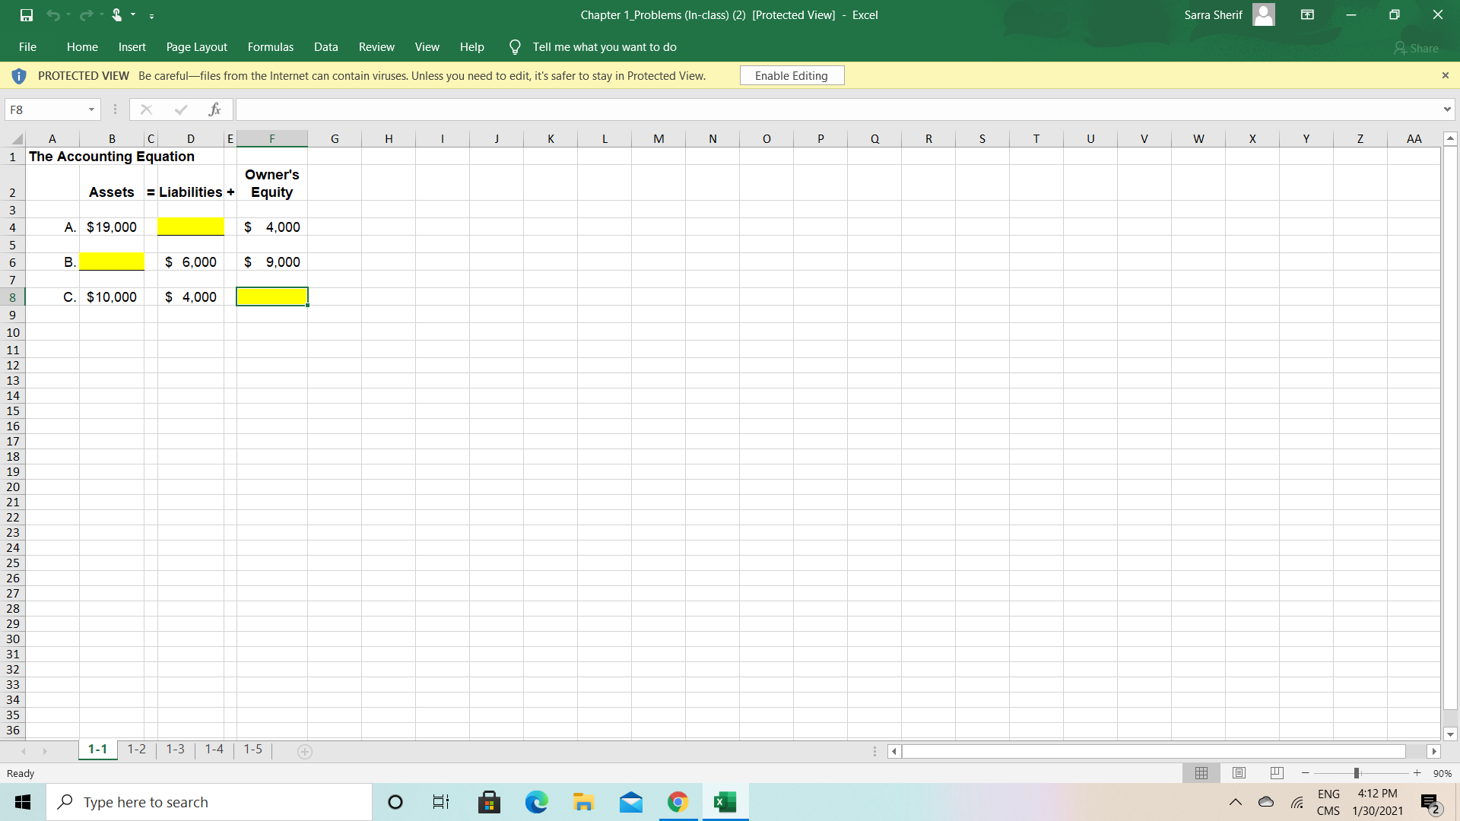Click the select-all corner triangle of grid

point(17,138)
